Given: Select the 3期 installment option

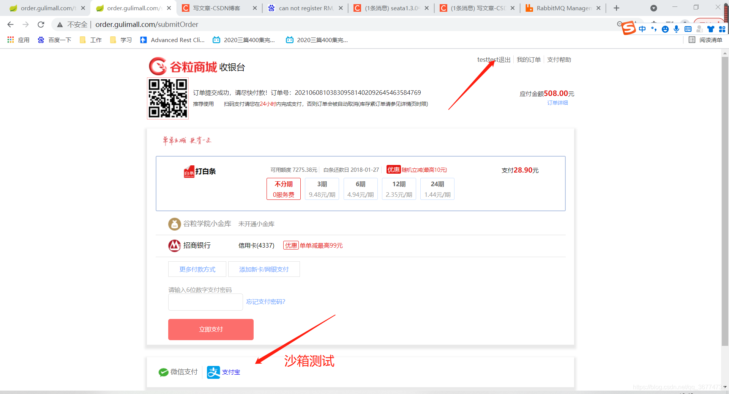Looking at the screenshot, I should click(322, 189).
